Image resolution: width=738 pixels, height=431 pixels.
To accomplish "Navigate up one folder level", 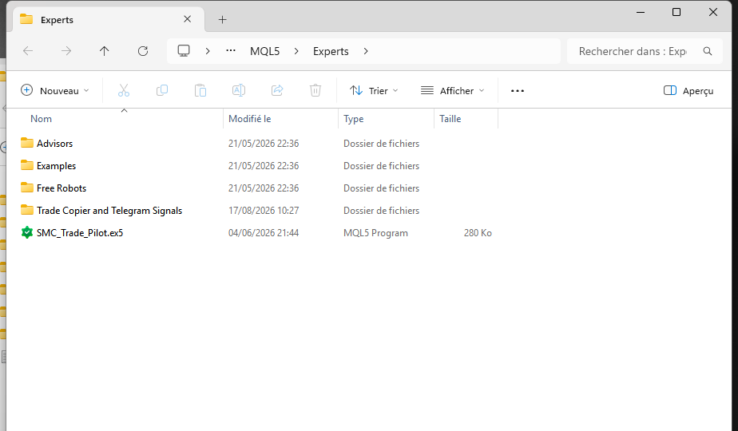I will tap(104, 51).
